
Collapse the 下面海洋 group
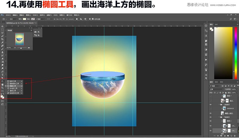219,117
